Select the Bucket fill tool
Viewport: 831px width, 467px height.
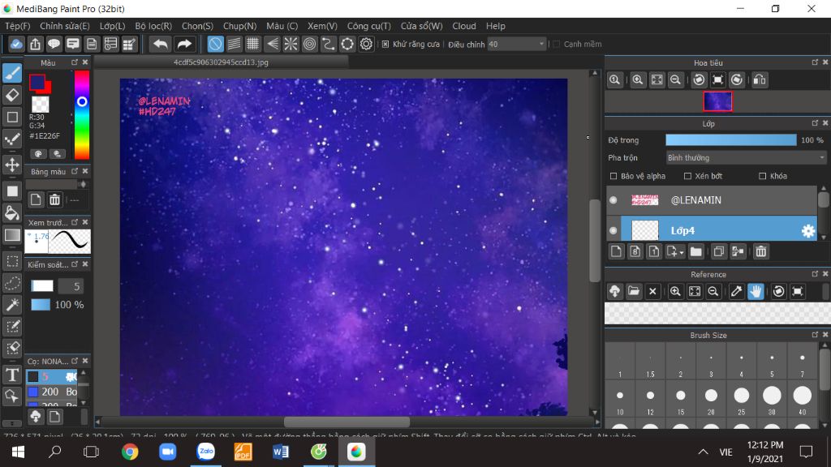tap(12, 213)
